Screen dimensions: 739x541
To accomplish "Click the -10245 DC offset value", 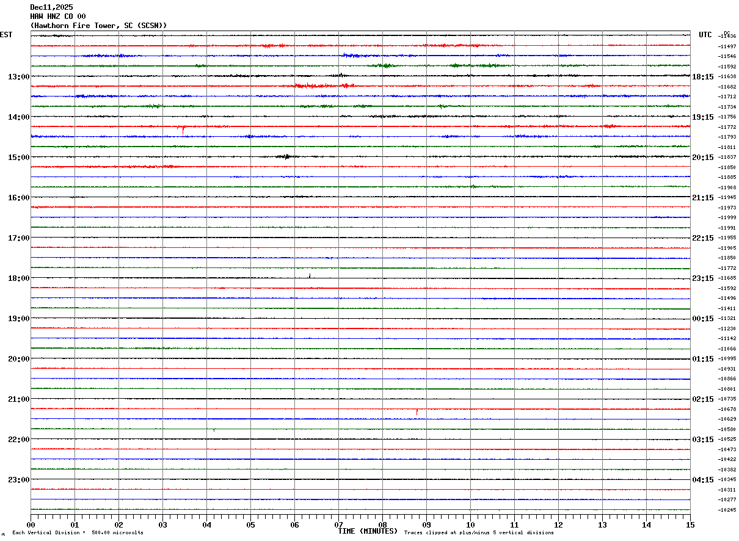I will point(727,510).
